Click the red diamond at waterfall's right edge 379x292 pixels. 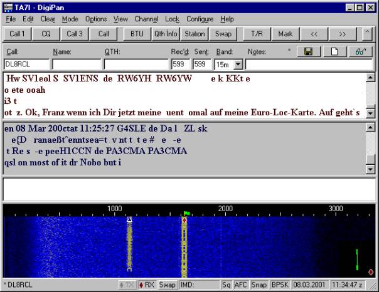pos(370,273)
